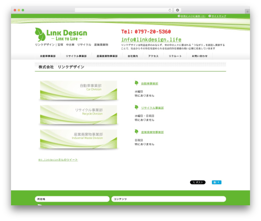
Task: Click the leaf icon beside 産業廃棄物事業部 link
Action: [137, 132]
